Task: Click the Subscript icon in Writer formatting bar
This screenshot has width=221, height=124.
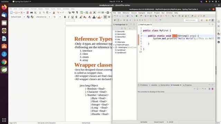Action: (85, 17)
